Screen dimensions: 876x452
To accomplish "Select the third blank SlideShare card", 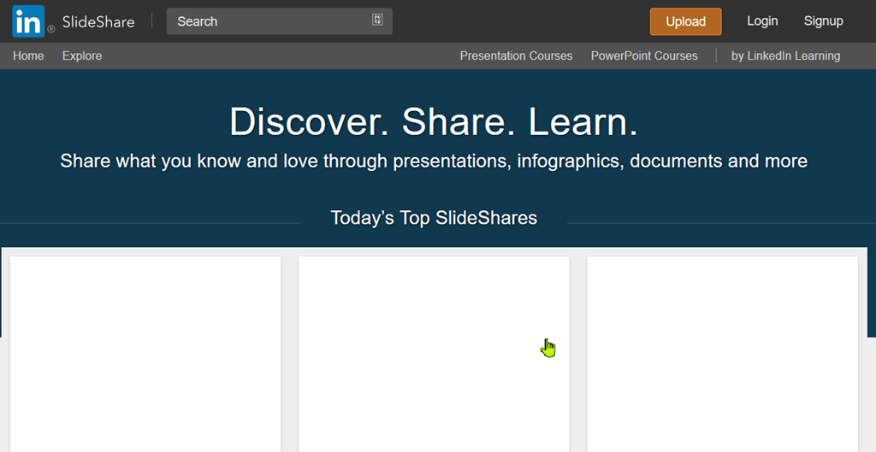I will point(722,355).
